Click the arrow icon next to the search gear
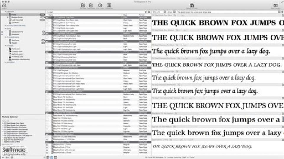284x159 pixels. 146,12
